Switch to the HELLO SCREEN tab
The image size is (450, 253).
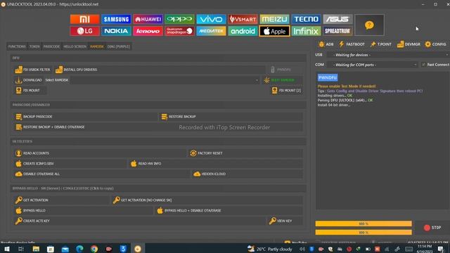[75, 46]
